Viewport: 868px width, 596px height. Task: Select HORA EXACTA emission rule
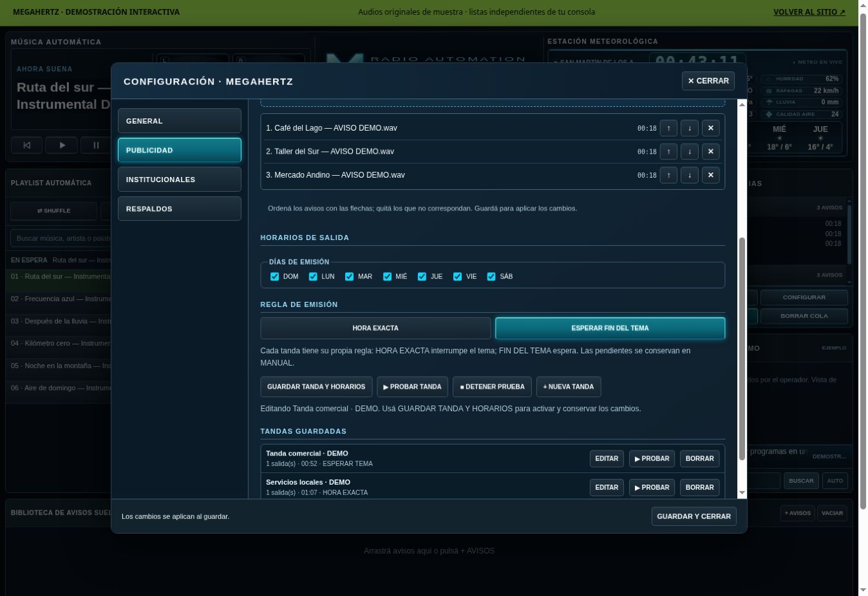click(375, 328)
